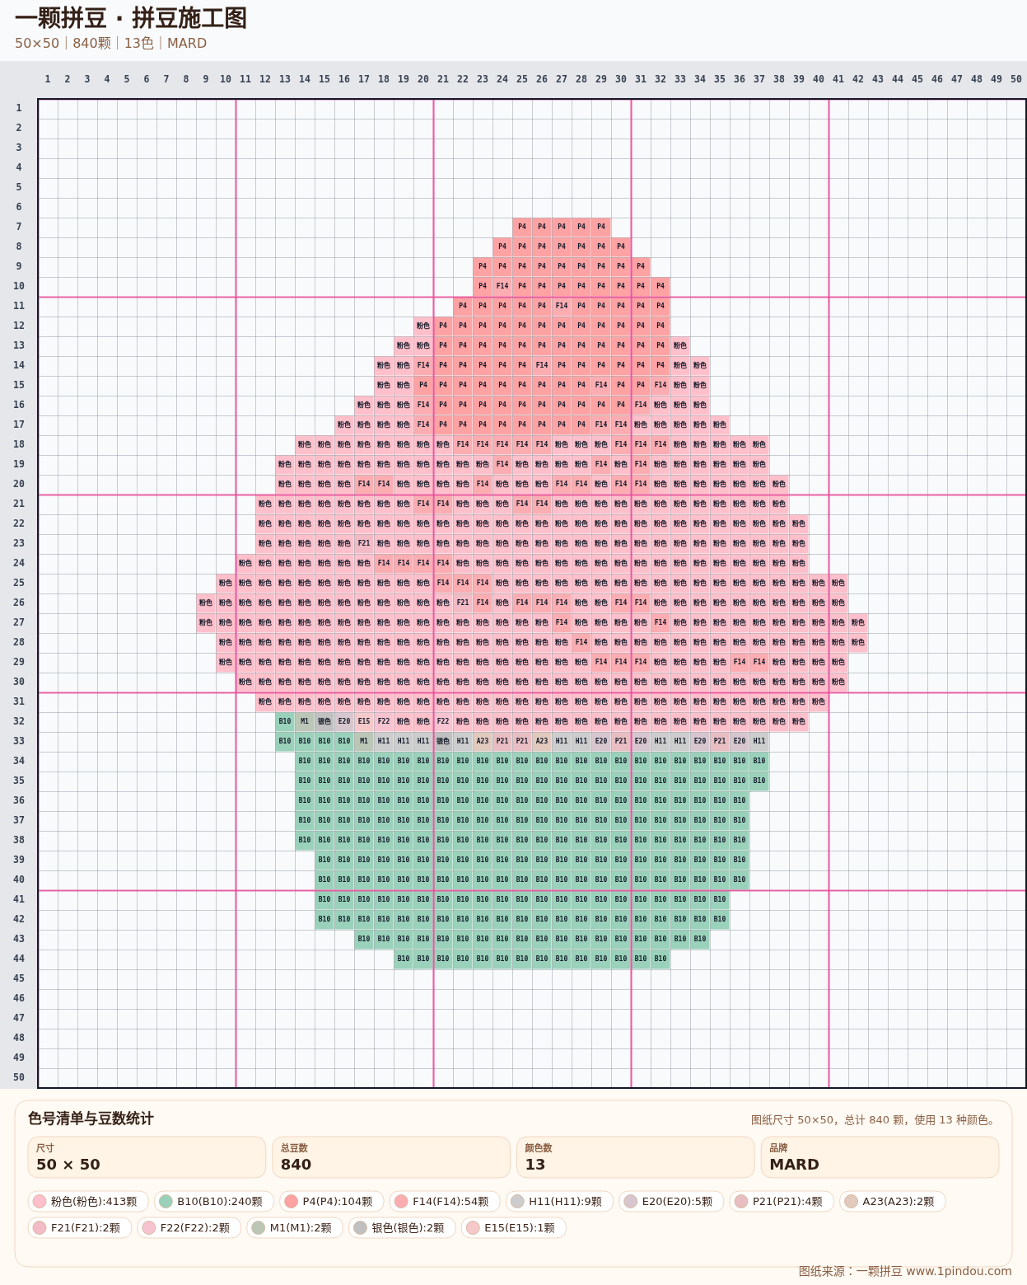Open the www.1pindou.com source link

pyautogui.click(x=959, y=1271)
